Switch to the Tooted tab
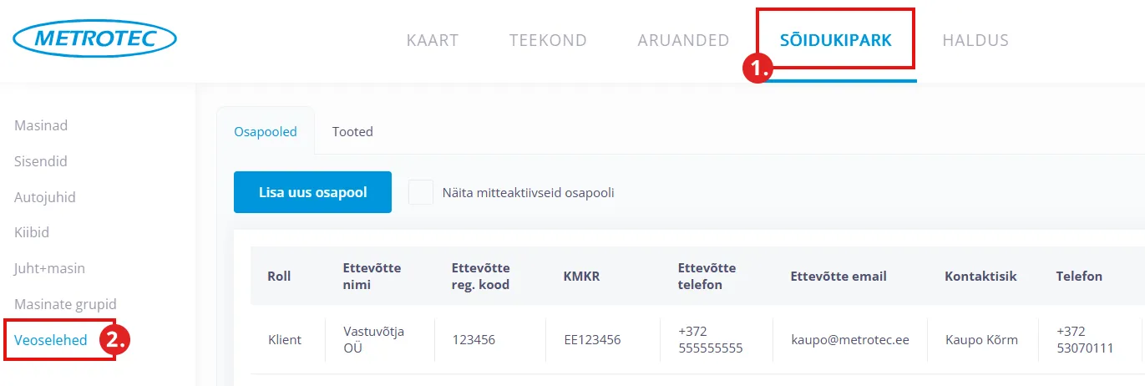Viewport: 1145px width, 386px height. click(x=352, y=131)
